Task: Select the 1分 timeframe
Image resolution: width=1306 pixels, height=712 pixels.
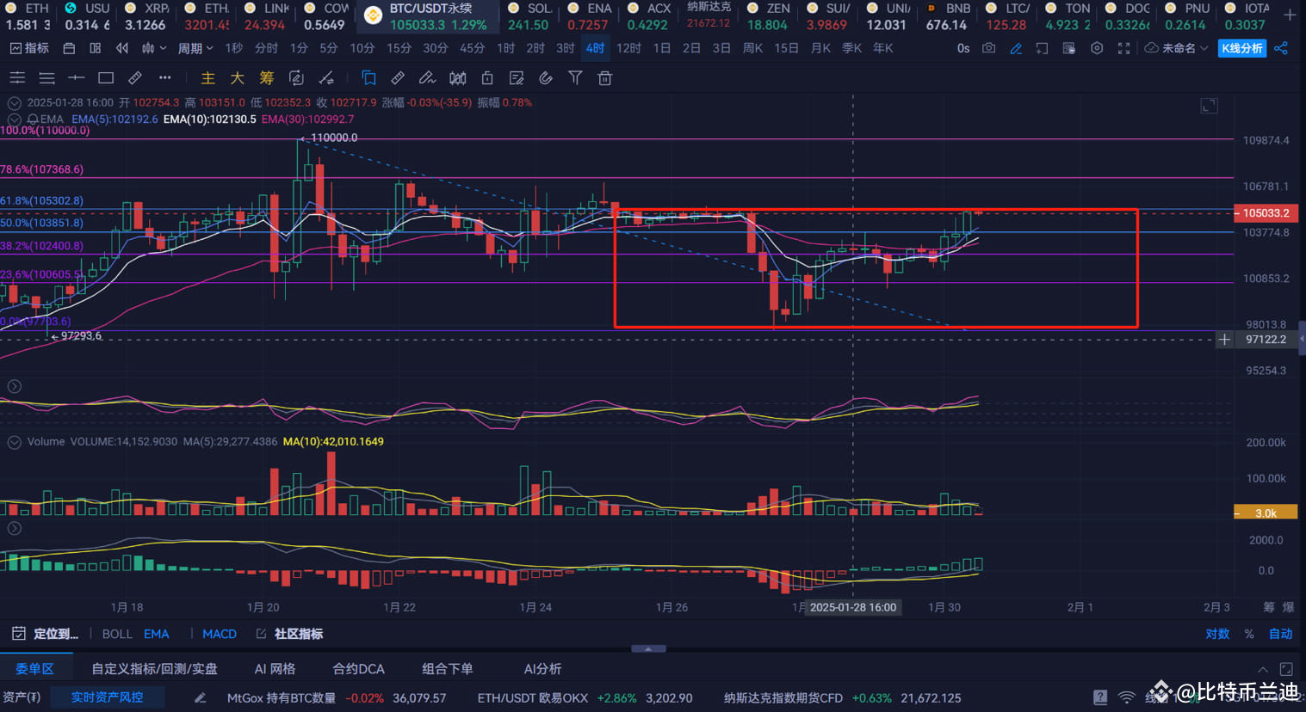Action: [299, 48]
